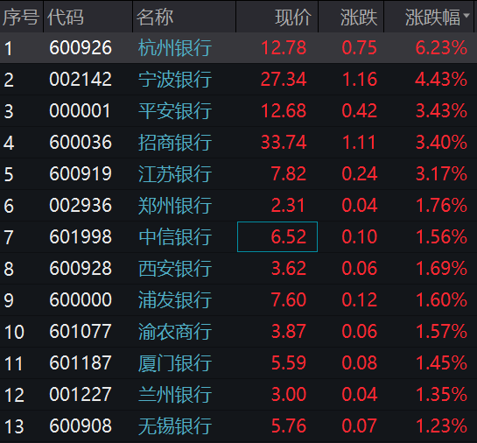Click price 2.31 for 郑州银行
Image resolution: width=477 pixels, height=443 pixels.
288,206
